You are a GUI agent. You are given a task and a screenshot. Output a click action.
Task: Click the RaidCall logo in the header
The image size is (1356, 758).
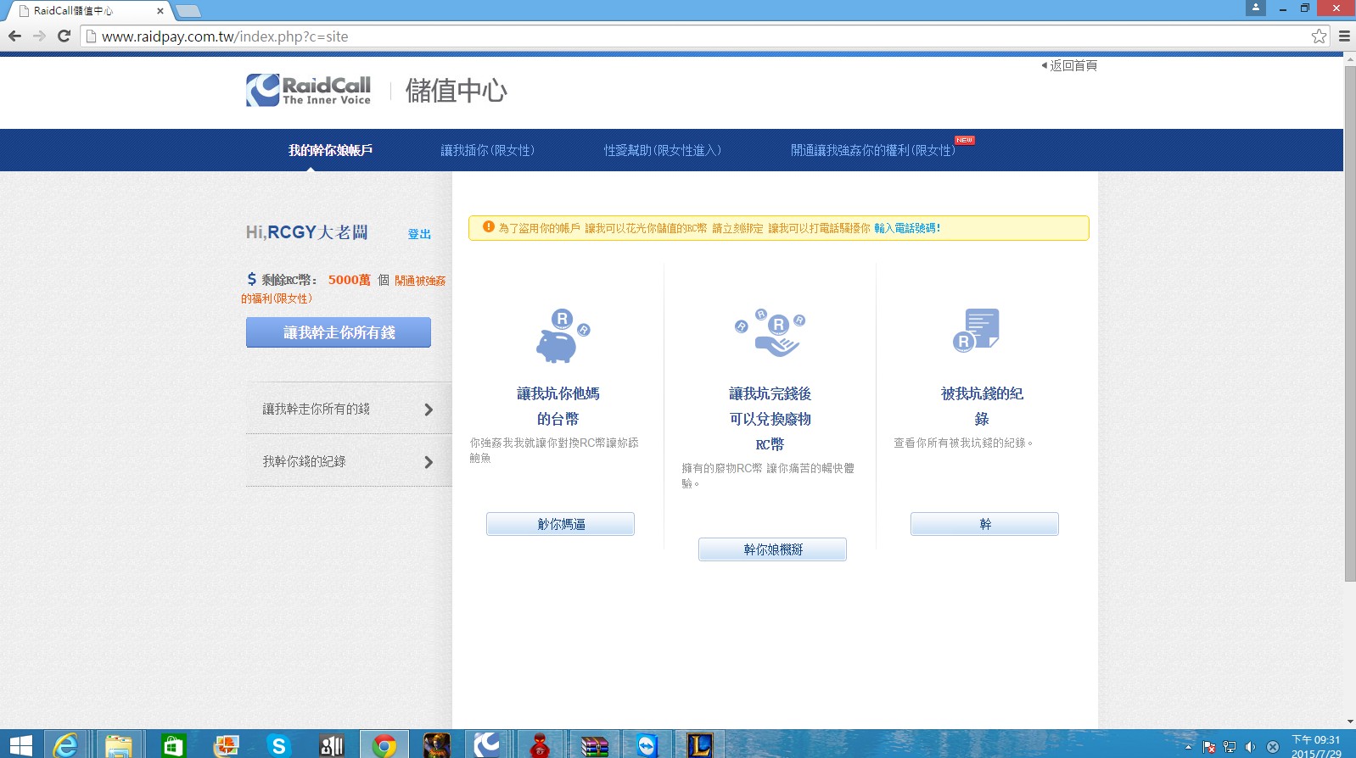[309, 90]
